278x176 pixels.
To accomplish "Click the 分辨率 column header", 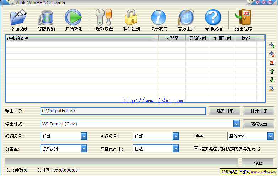I will click(x=172, y=38).
